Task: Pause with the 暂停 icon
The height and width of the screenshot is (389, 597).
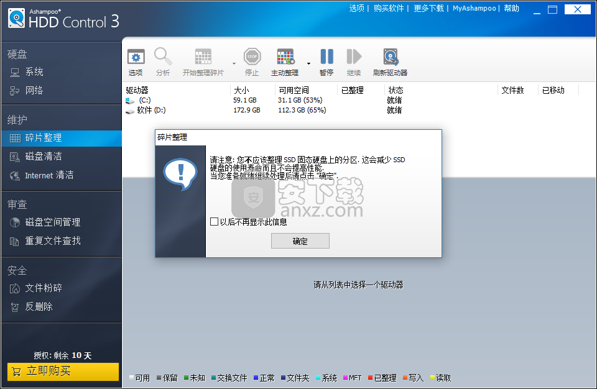Action: pyautogui.click(x=326, y=57)
